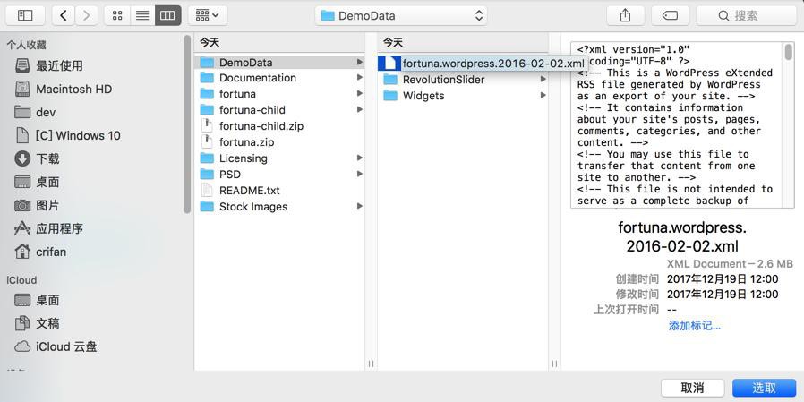Open Downloads (下载) in sidebar
Viewport: 804px width, 402px height.
click(47, 158)
